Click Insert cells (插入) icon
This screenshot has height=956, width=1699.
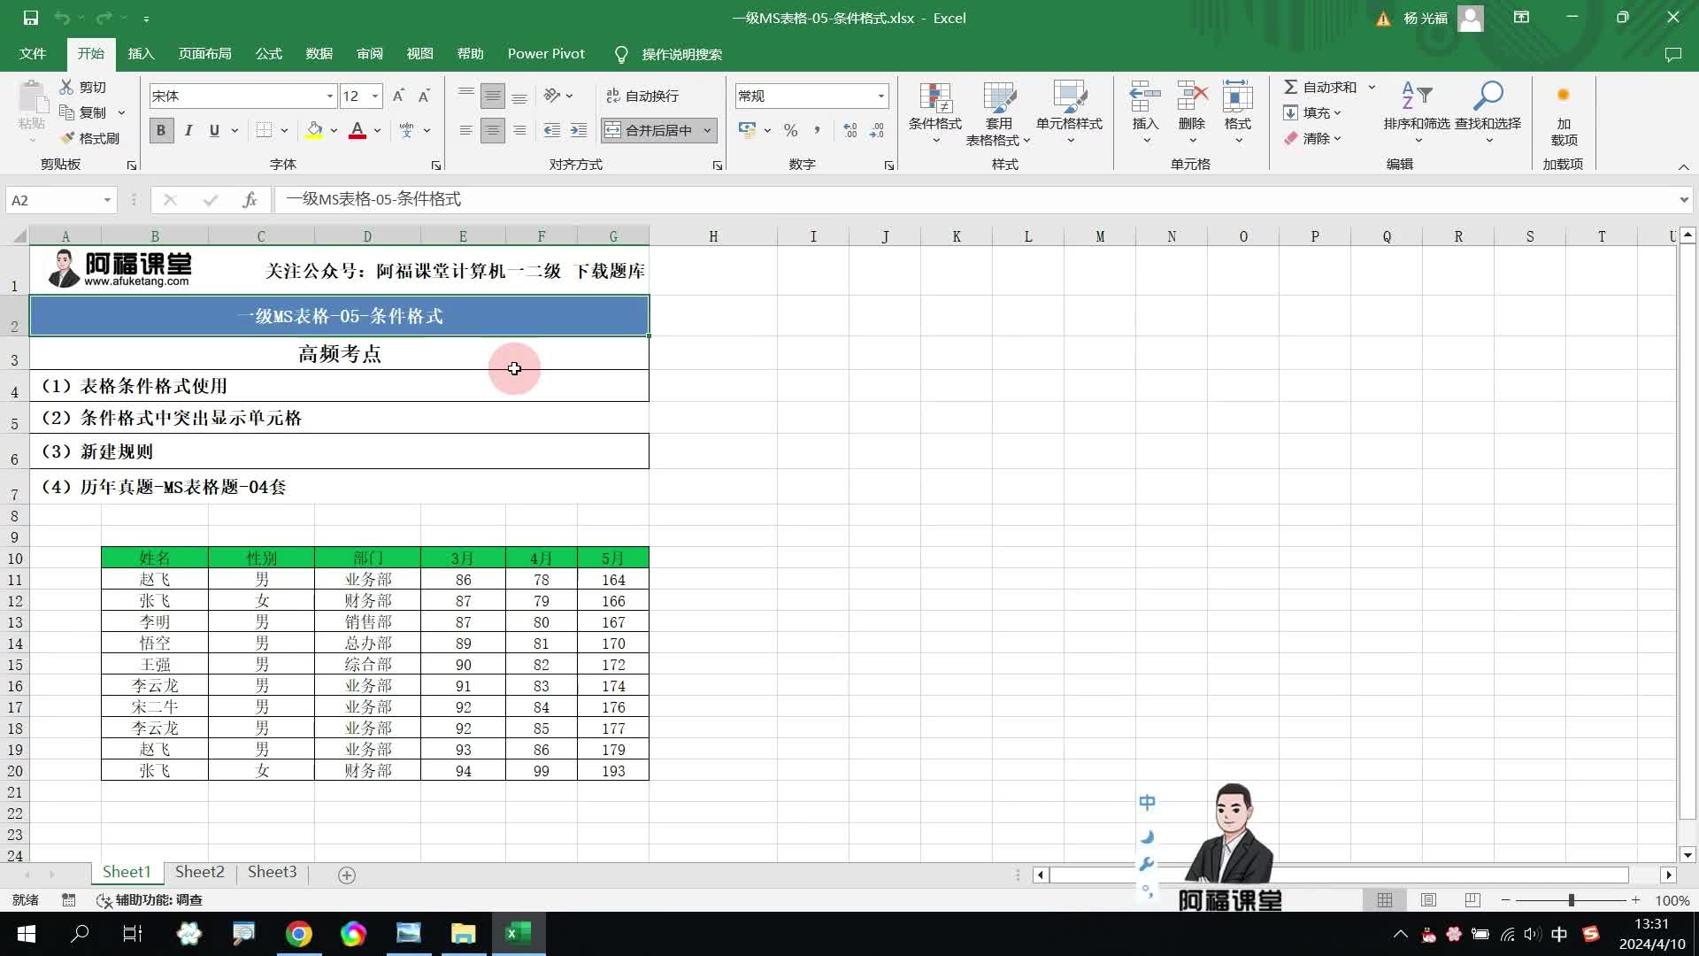pos(1145,97)
